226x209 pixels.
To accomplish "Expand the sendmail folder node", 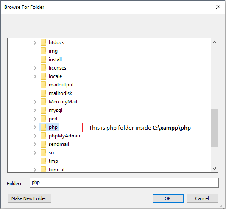I will pyautogui.click(x=35, y=144).
